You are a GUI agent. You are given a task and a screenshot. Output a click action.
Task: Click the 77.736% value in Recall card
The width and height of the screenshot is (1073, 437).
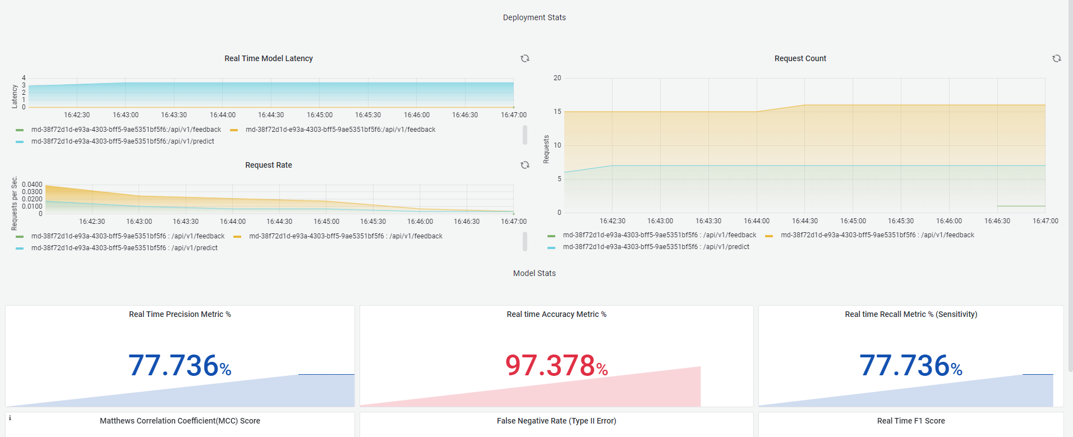point(911,365)
